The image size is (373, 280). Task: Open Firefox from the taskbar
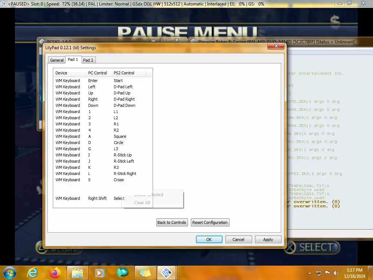click(55, 273)
